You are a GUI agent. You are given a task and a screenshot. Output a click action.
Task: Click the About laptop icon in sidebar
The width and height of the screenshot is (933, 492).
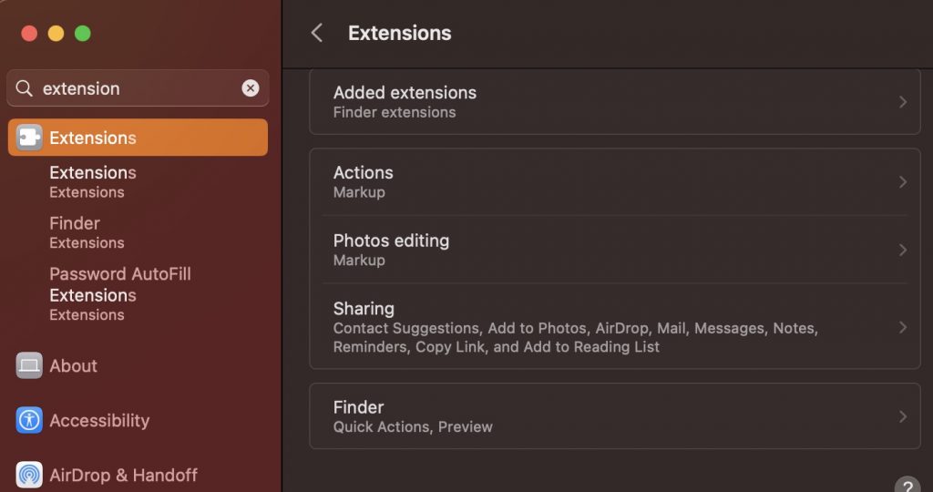pyautogui.click(x=29, y=365)
